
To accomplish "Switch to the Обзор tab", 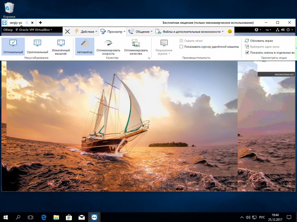I will coord(8,30).
